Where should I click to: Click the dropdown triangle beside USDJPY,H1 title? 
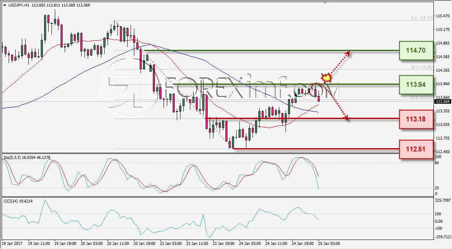(x=5, y=5)
